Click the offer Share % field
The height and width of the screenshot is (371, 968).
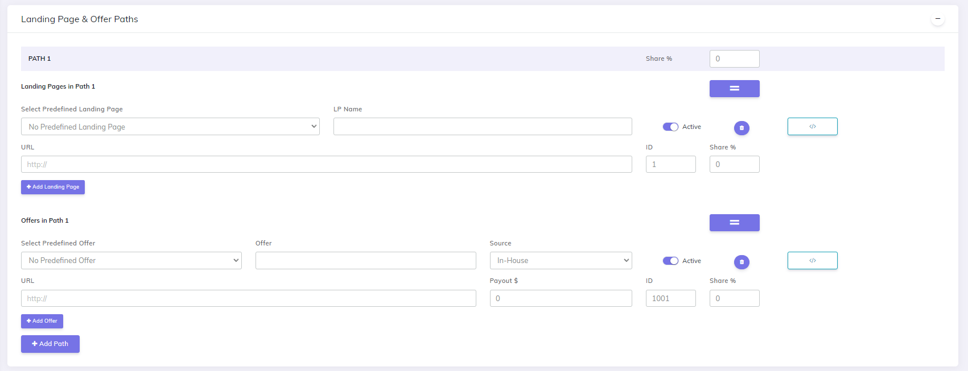(x=734, y=298)
